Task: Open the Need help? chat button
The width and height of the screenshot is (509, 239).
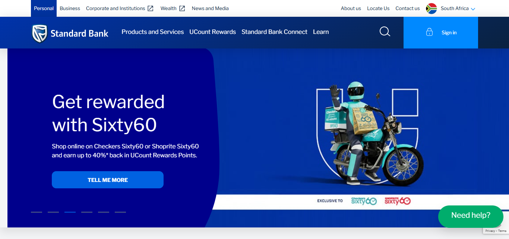Action: pyautogui.click(x=471, y=216)
